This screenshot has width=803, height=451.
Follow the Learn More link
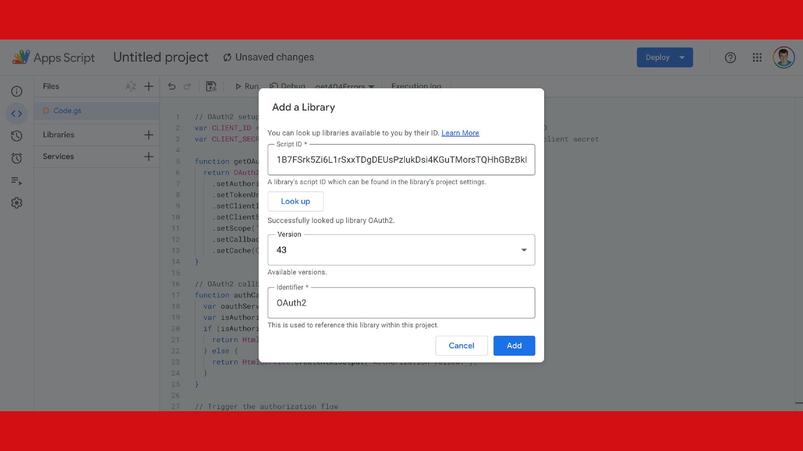460,133
